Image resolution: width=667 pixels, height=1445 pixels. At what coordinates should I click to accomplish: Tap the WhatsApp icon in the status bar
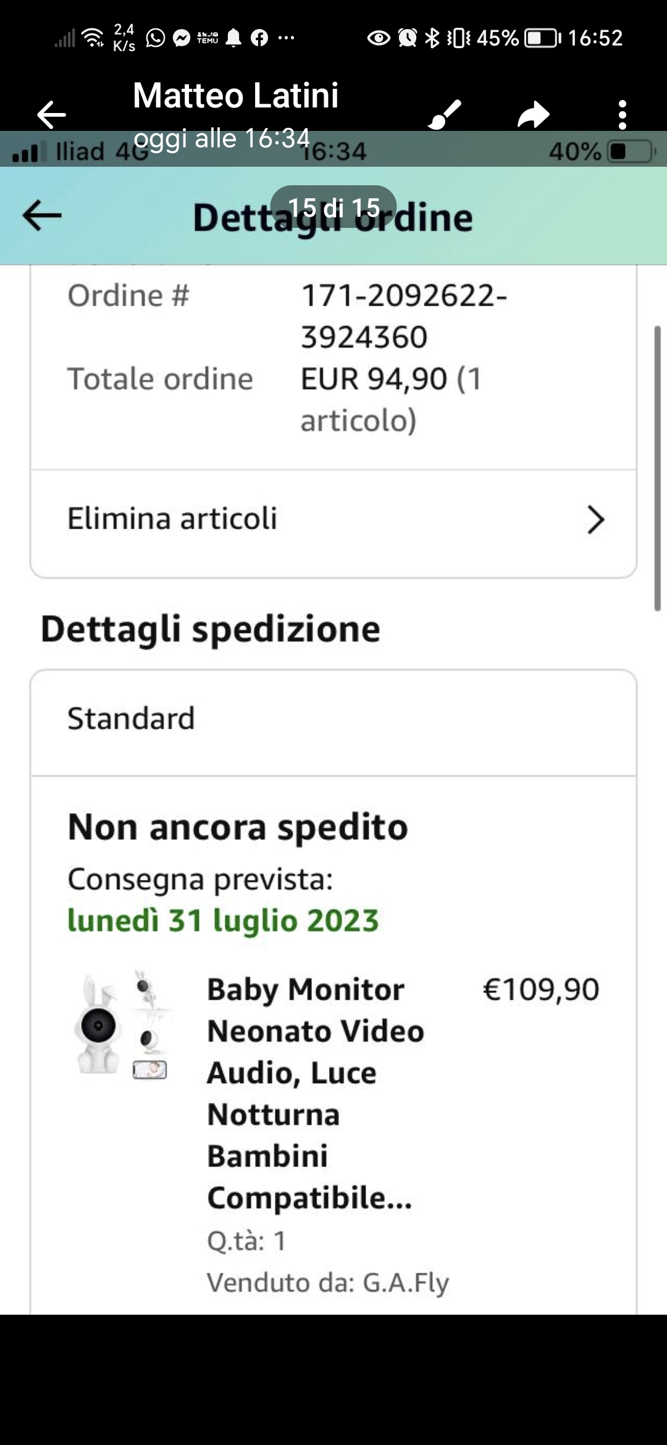point(156,38)
